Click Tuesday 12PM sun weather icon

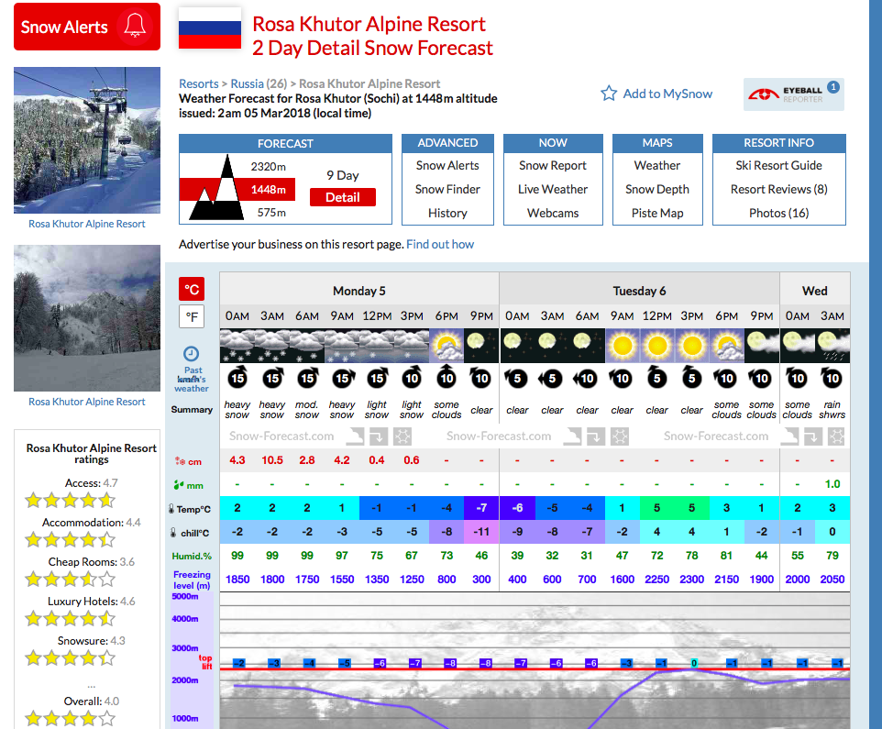point(657,346)
